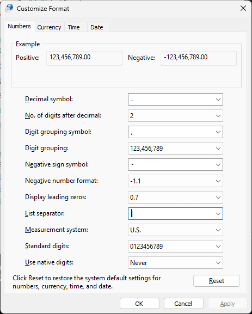Click the Cancel button
This screenshot has height=314, width=252.
pyautogui.click(x=183, y=304)
